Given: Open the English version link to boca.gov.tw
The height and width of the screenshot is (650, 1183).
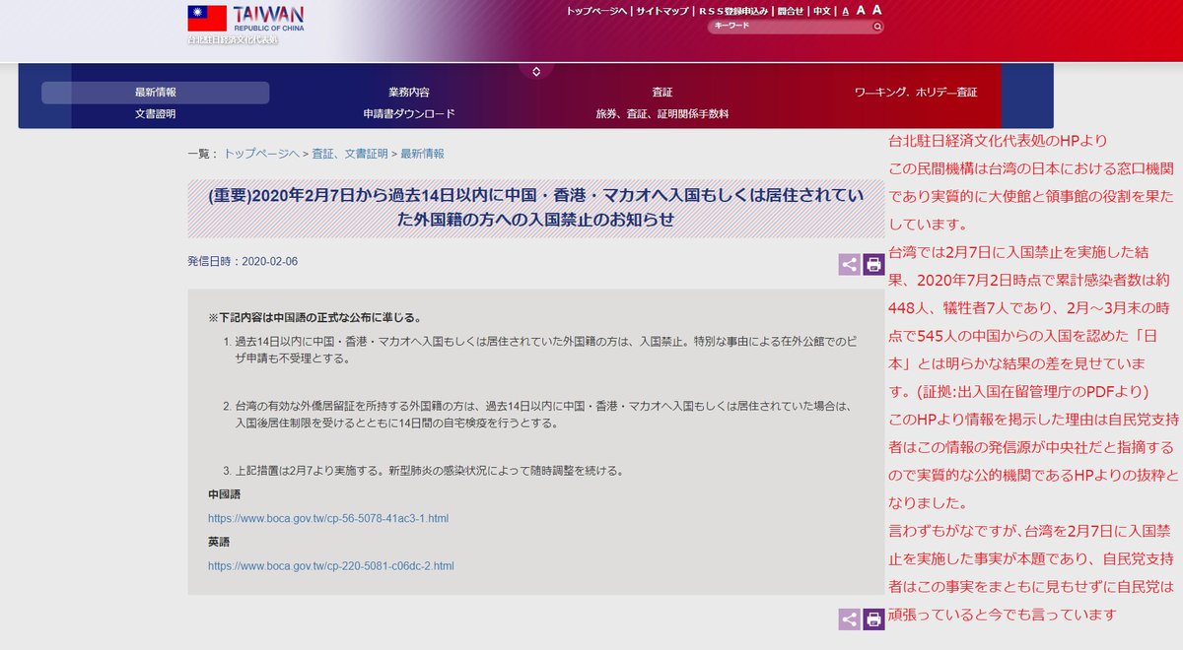Looking at the screenshot, I should coord(331,565).
